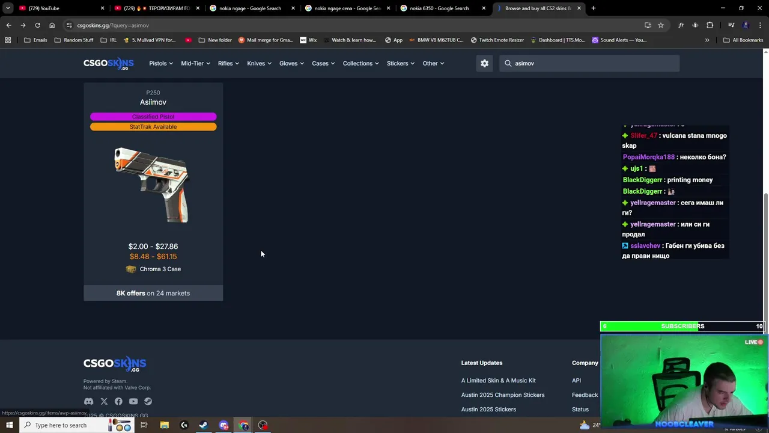This screenshot has height=433, width=769.
Task: Click the browser address bar URL
Action: [x=113, y=25]
